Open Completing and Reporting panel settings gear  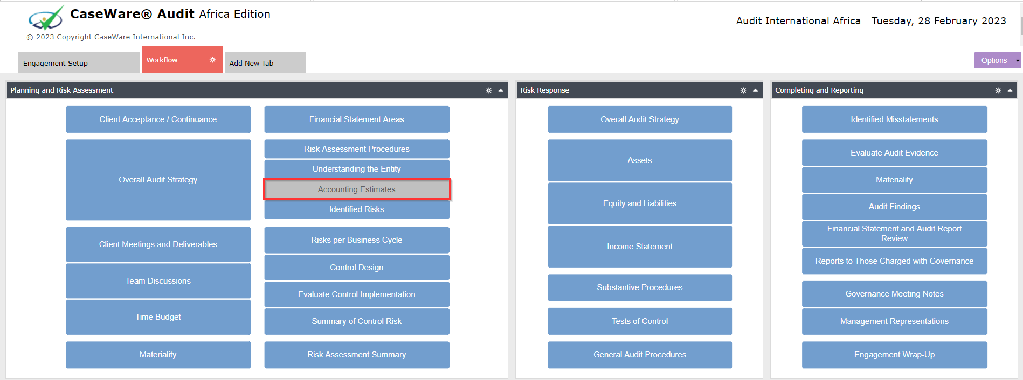pos(998,90)
